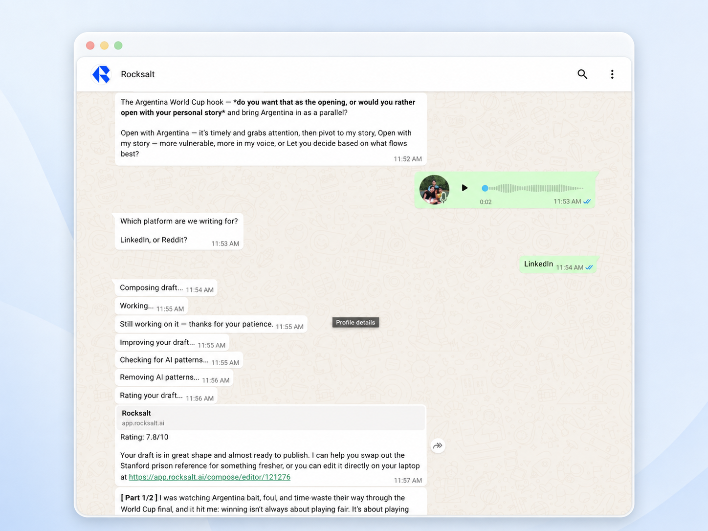Viewport: 708px width, 531px height.
Task: Select 'Still working on it' message
Action: coord(211,324)
